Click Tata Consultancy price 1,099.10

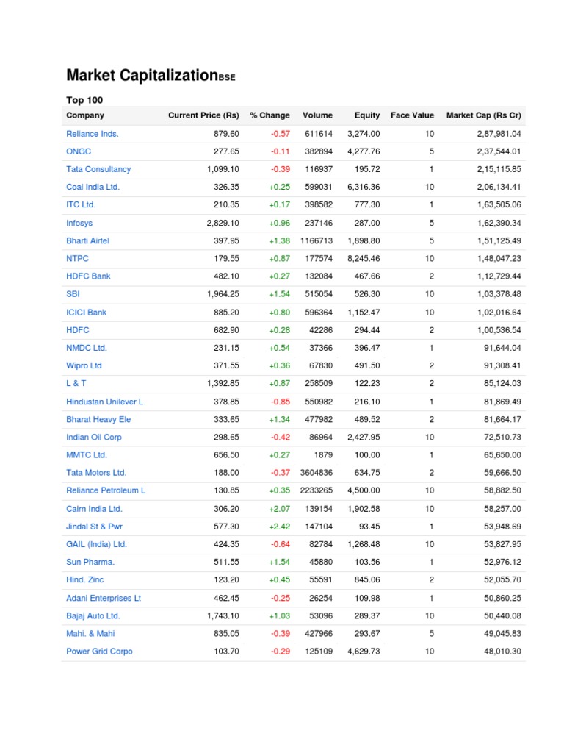coord(223,170)
